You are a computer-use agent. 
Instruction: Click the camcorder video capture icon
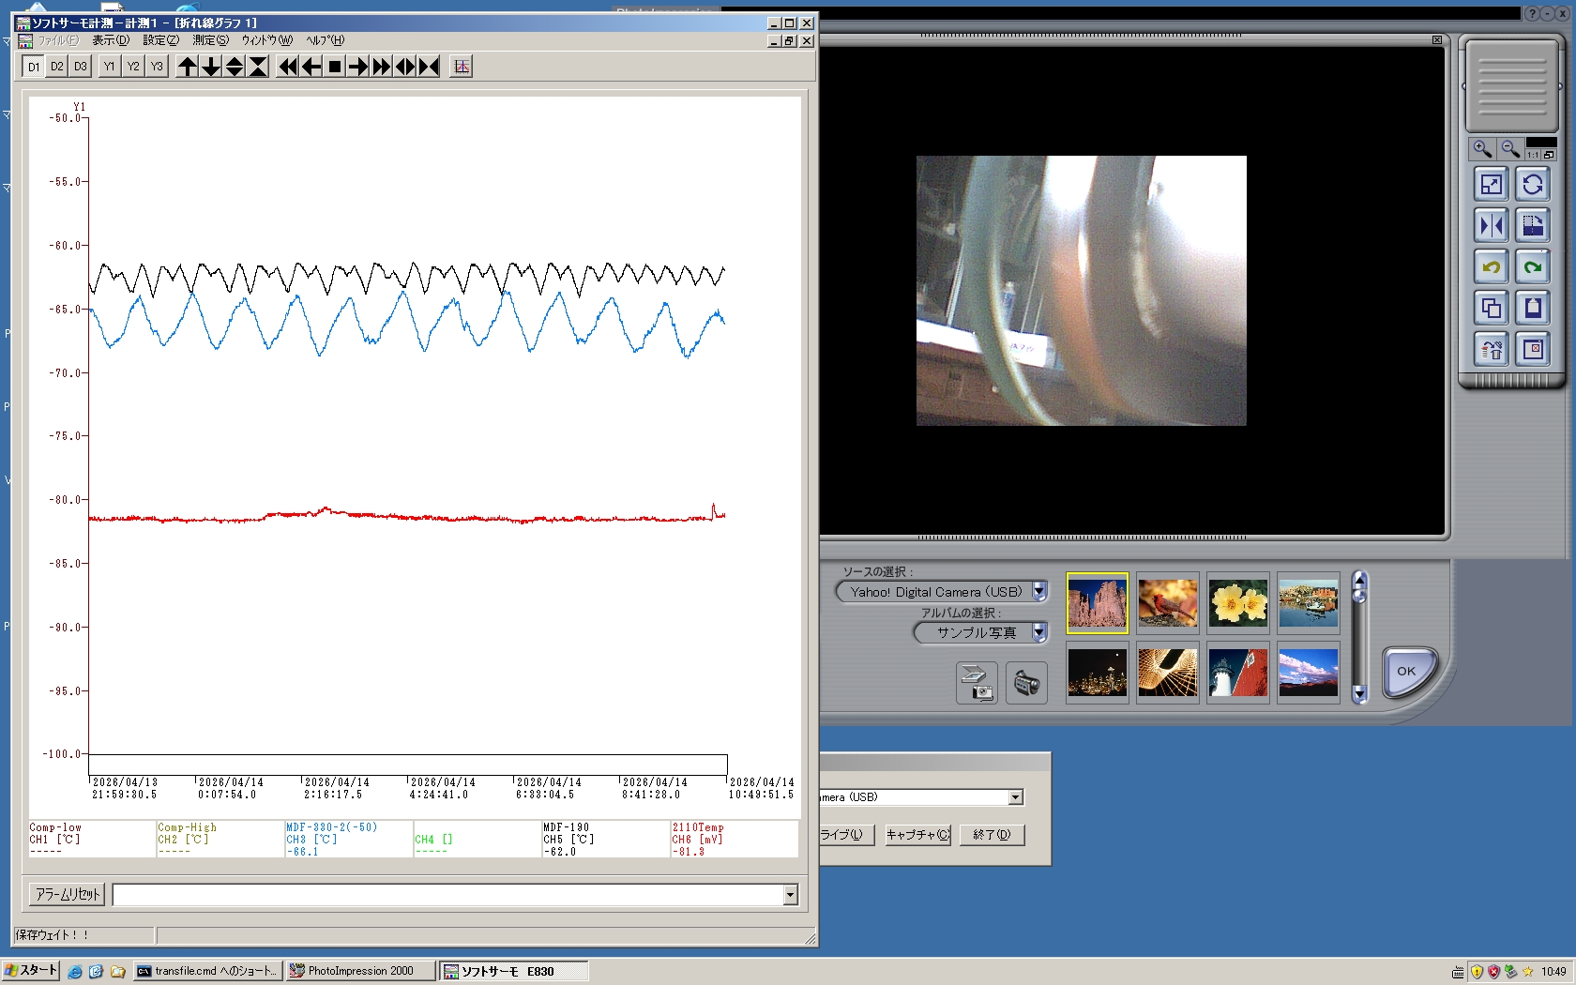click(x=1026, y=683)
